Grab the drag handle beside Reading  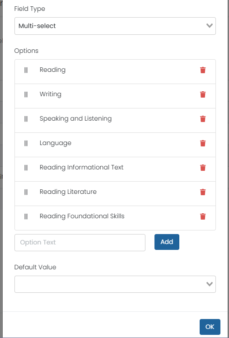tap(26, 70)
